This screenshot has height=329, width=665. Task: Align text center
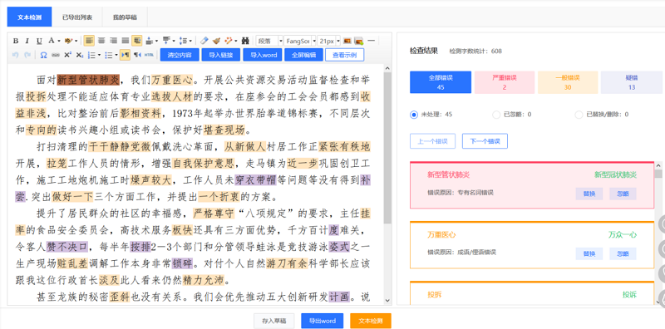pos(101,41)
